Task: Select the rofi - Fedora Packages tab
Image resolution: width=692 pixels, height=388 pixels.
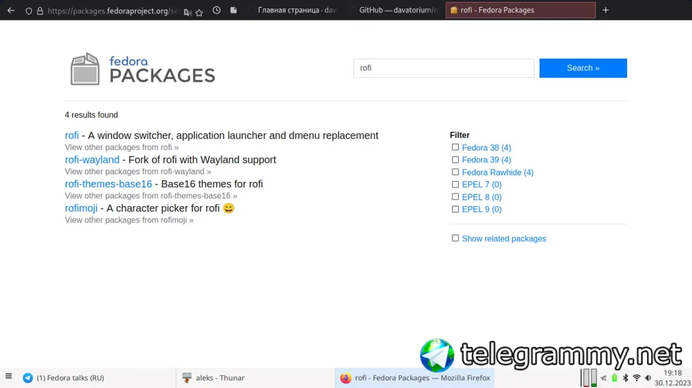Action: 520,10
